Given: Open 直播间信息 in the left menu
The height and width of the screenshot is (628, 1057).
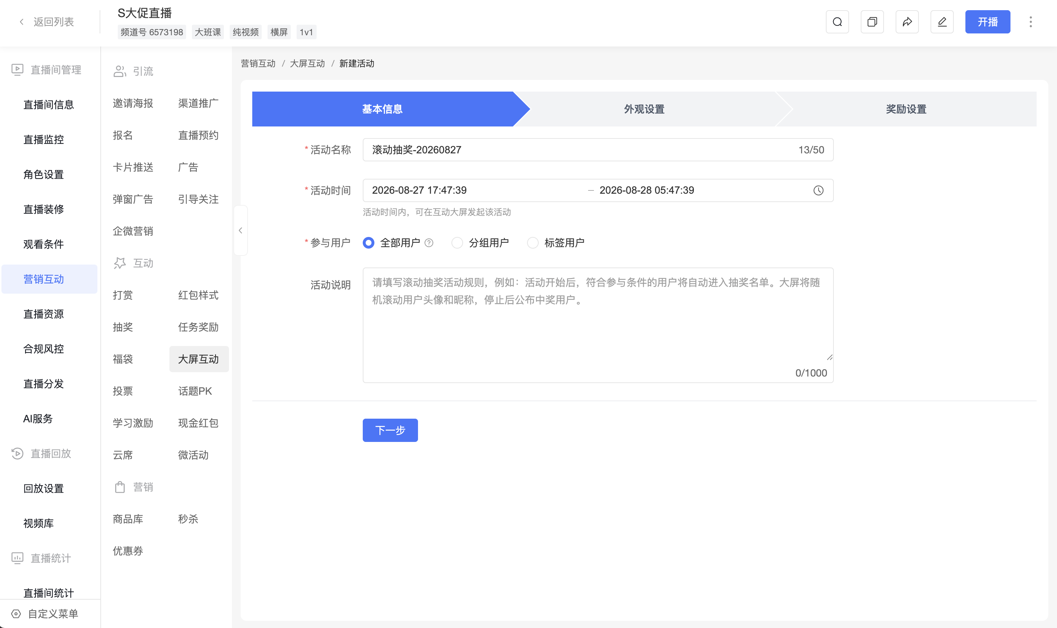Looking at the screenshot, I should (49, 105).
